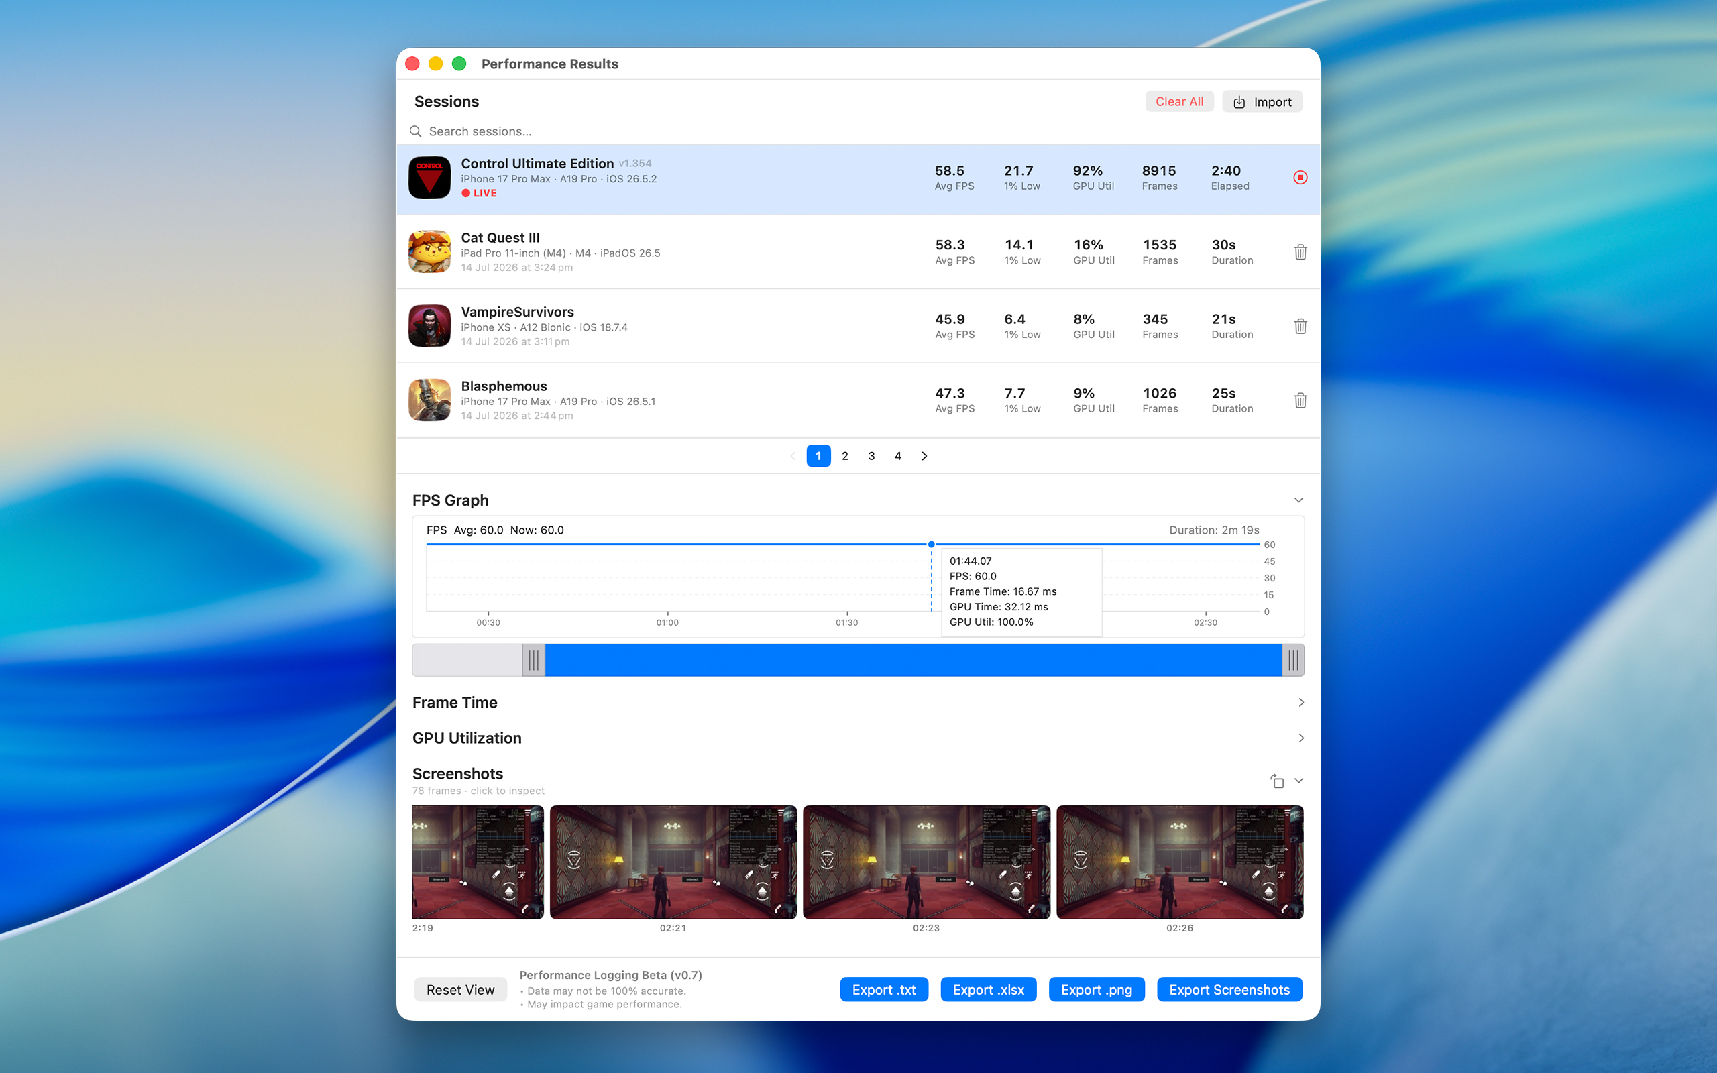Export graph as .png

[x=1096, y=989]
